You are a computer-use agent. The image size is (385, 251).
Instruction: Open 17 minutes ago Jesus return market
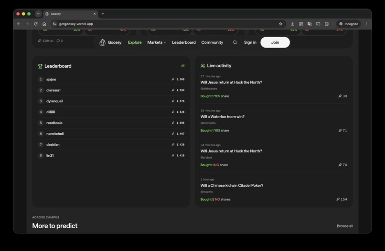[231, 82]
